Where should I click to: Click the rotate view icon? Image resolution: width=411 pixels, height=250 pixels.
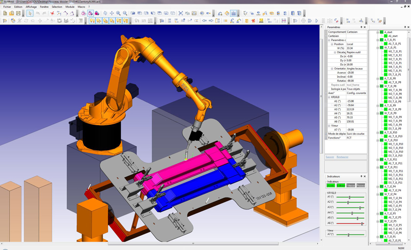[105, 13]
